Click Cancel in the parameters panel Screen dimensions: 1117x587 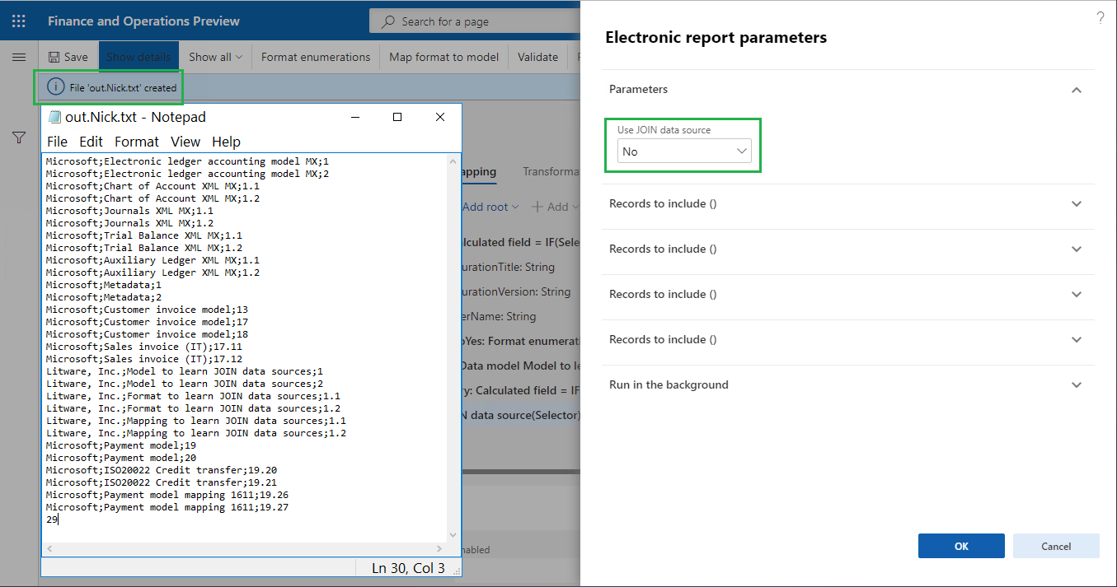tap(1056, 546)
